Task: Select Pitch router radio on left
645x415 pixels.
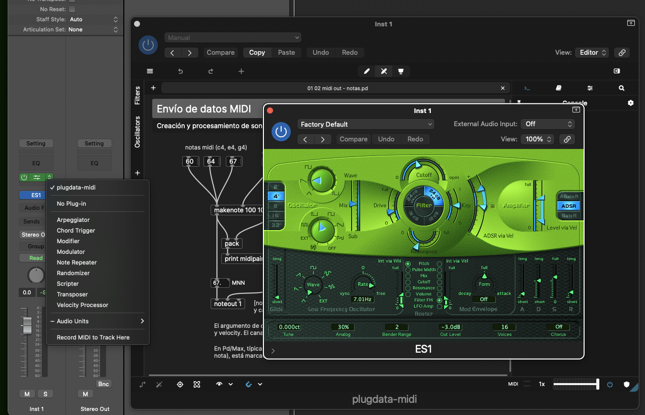Action: point(408,264)
